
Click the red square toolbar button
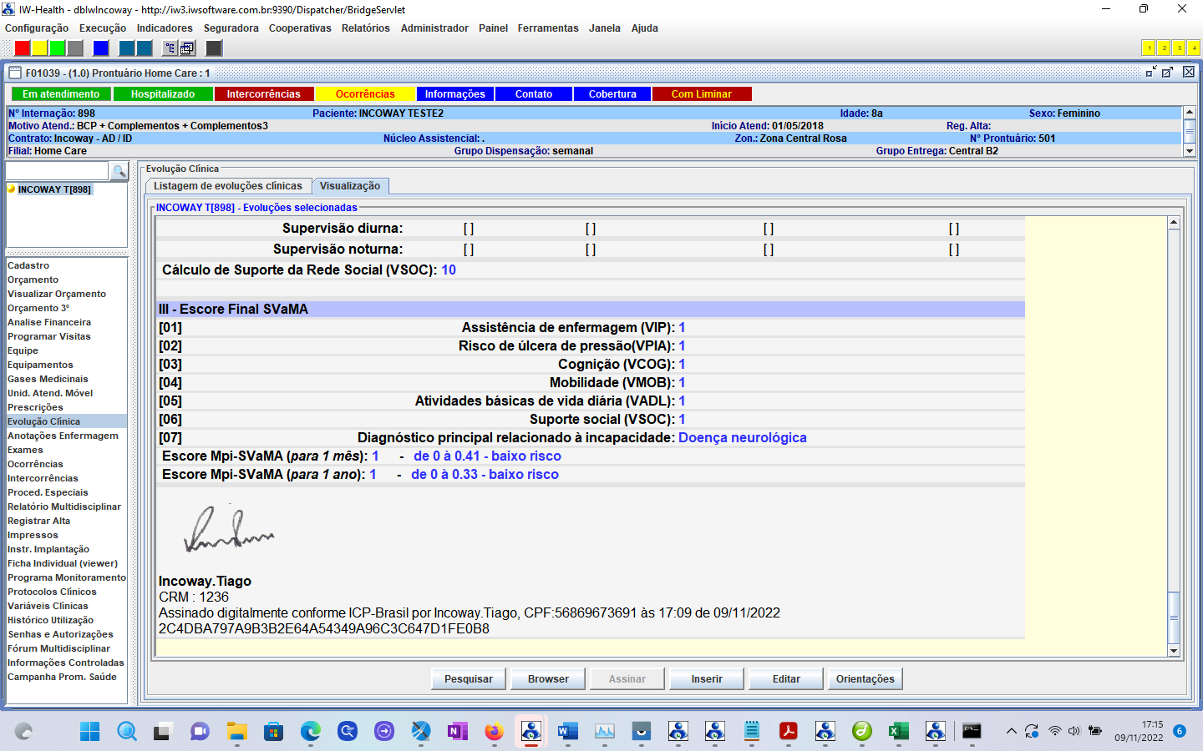click(23, 48)
